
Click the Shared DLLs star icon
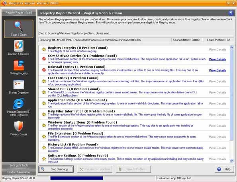[44, 92]
